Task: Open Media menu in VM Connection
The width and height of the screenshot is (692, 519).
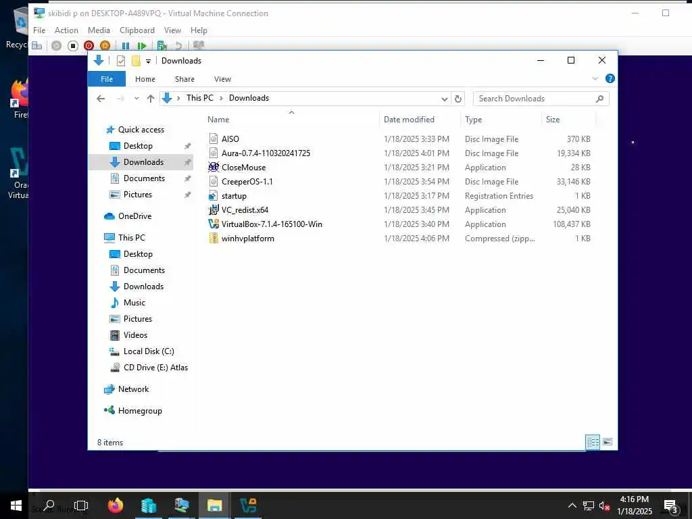Action: [99, 30]
